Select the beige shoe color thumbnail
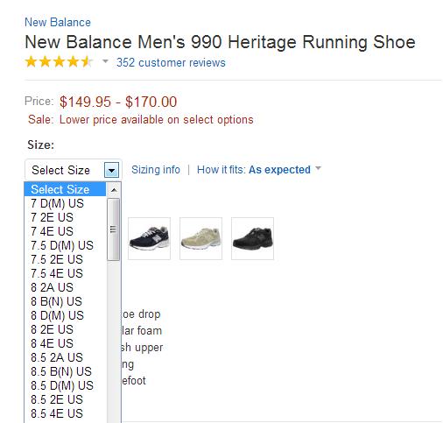 coord(200,238)
